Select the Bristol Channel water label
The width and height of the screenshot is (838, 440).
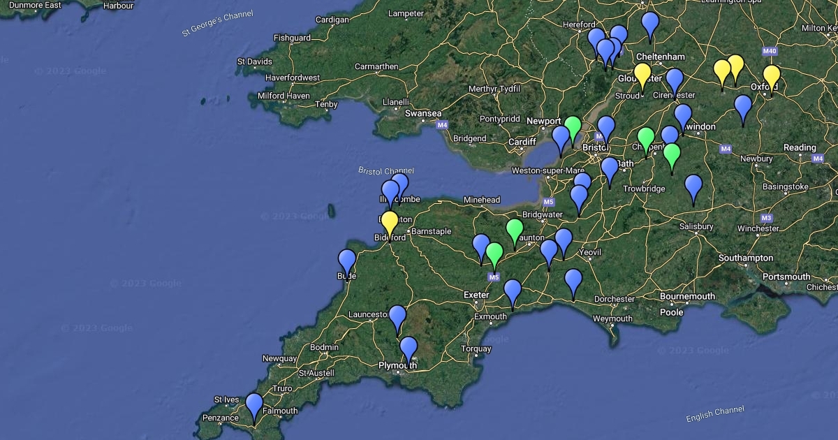point(386,170)
